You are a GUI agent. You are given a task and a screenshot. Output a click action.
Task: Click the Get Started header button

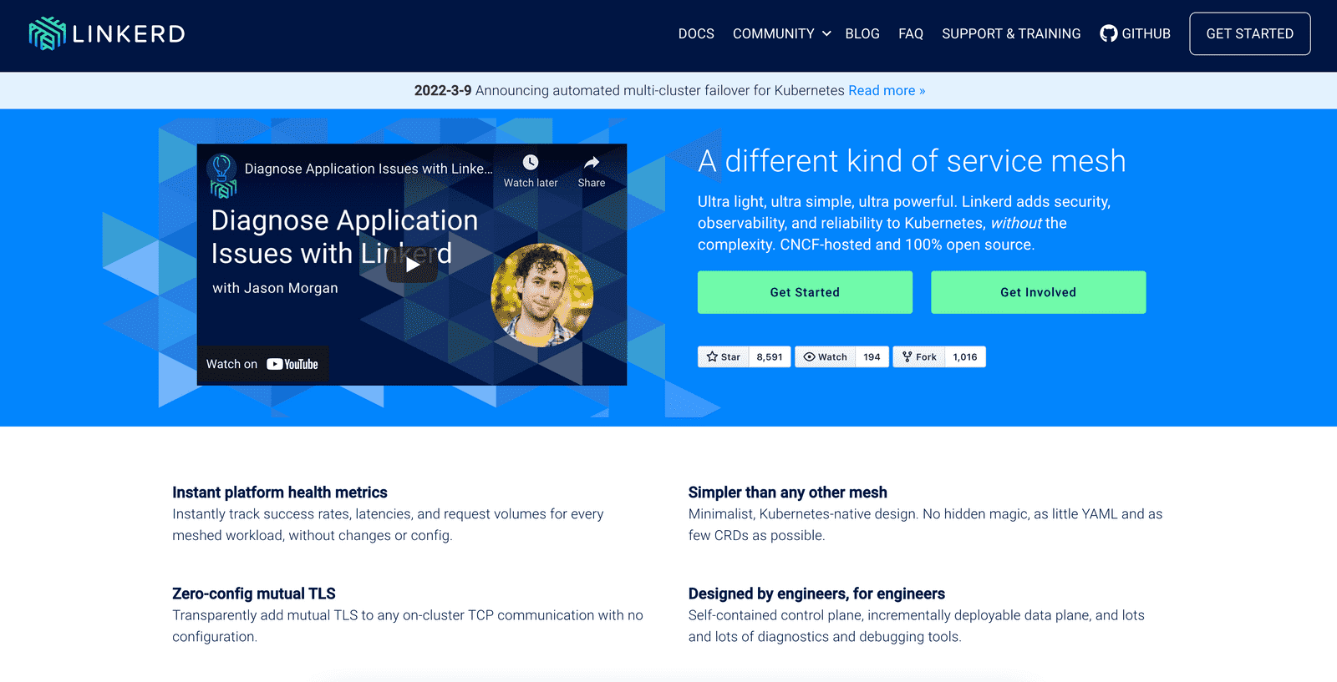1249,33
